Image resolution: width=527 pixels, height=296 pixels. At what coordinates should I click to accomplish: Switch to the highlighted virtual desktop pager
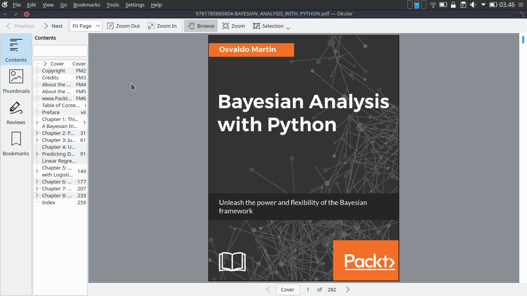click(417, 5)
